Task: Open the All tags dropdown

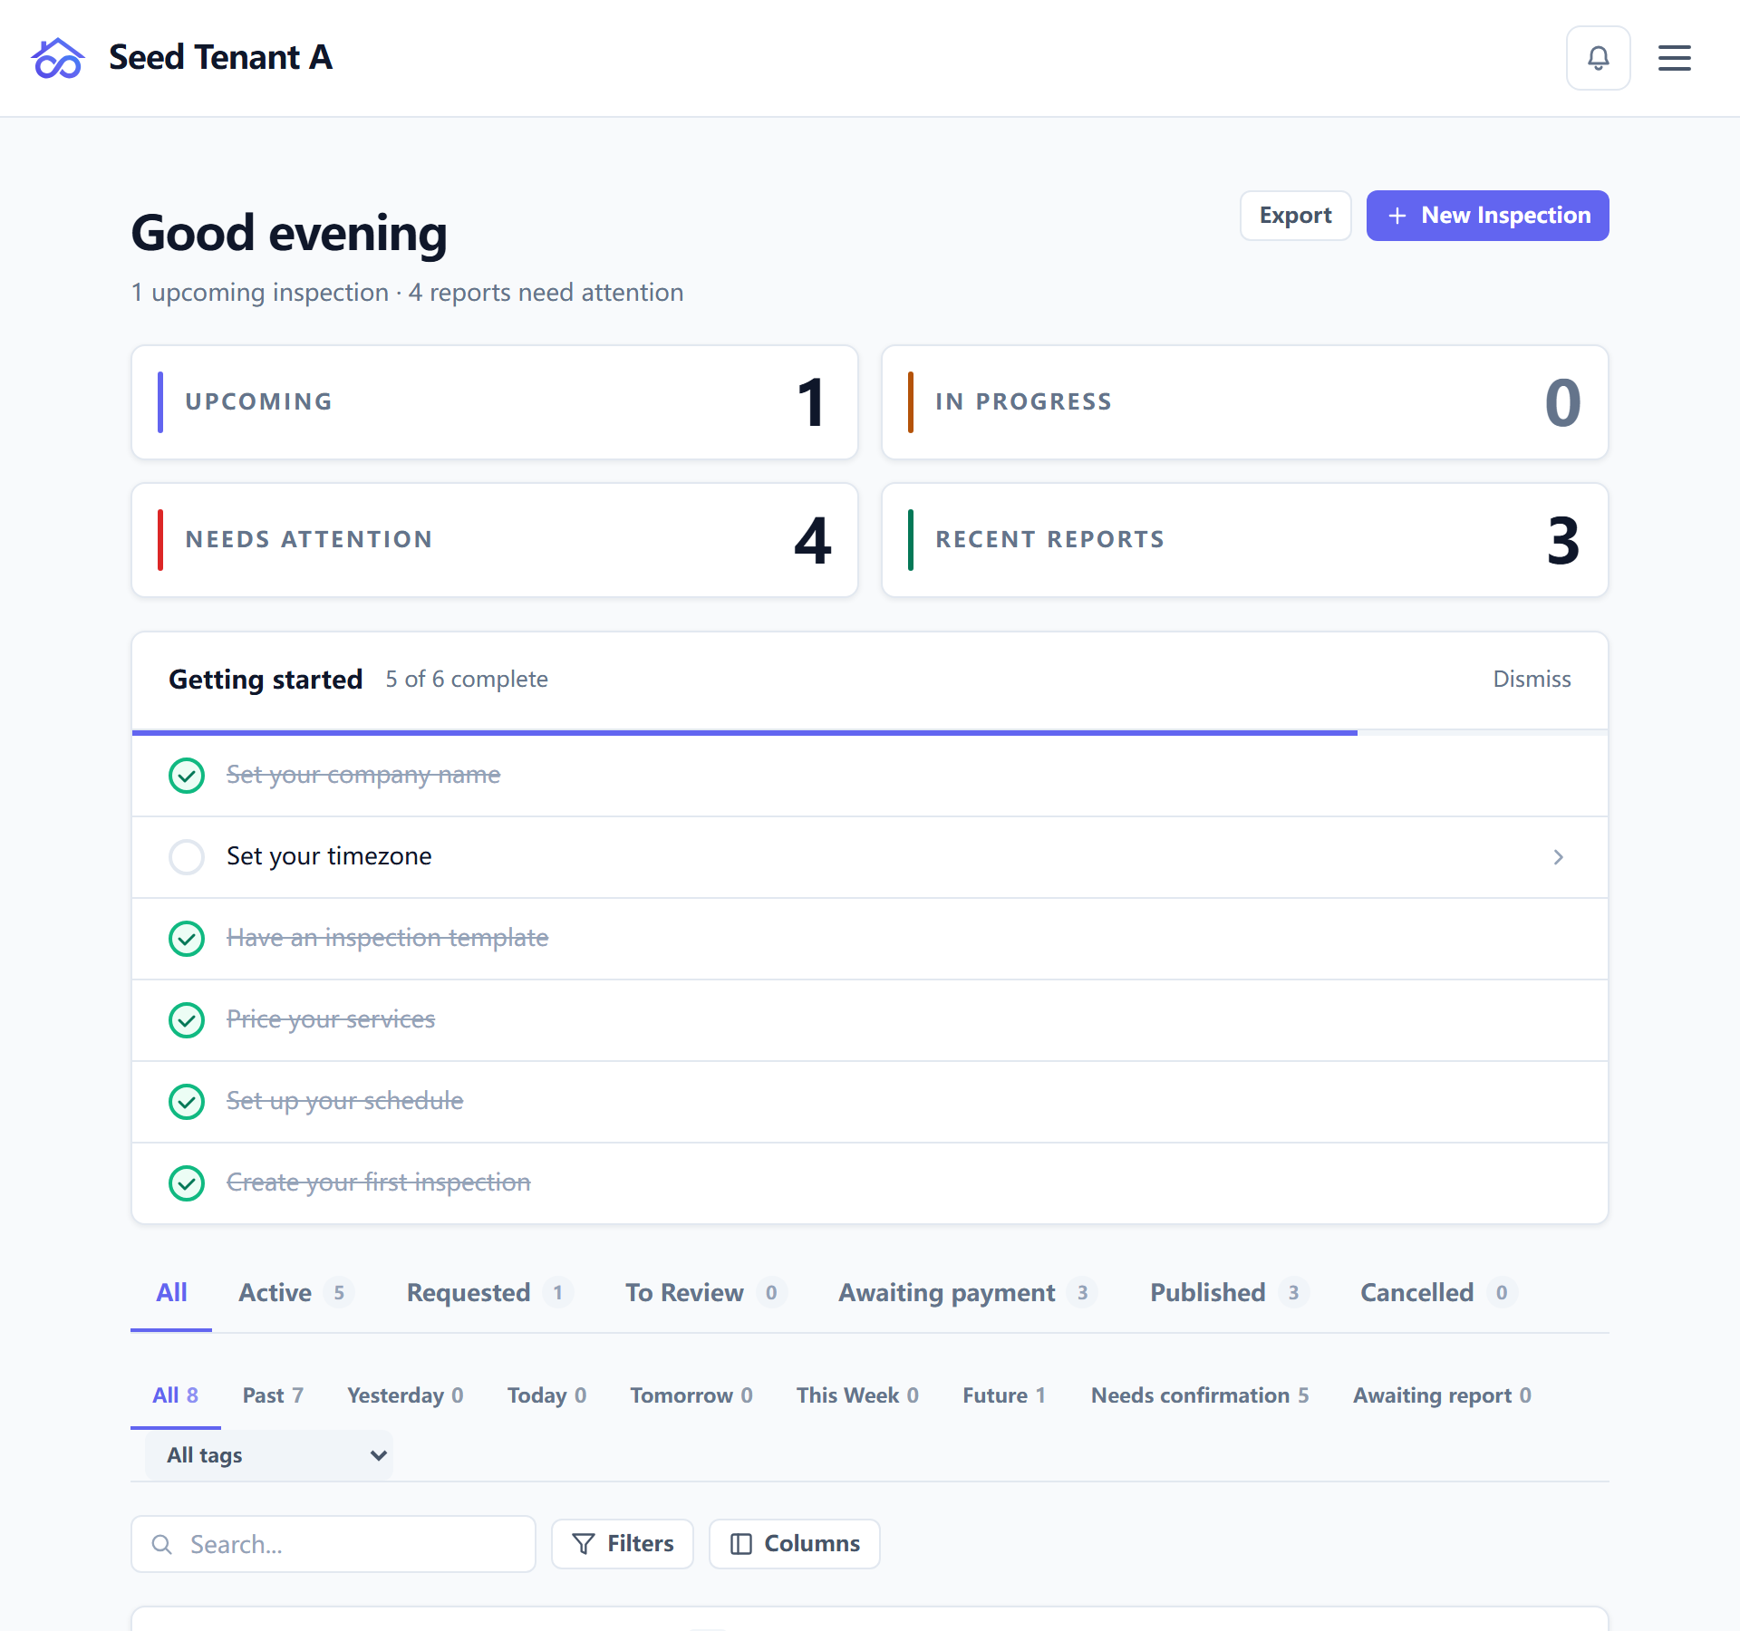Action: point(269,1455)
